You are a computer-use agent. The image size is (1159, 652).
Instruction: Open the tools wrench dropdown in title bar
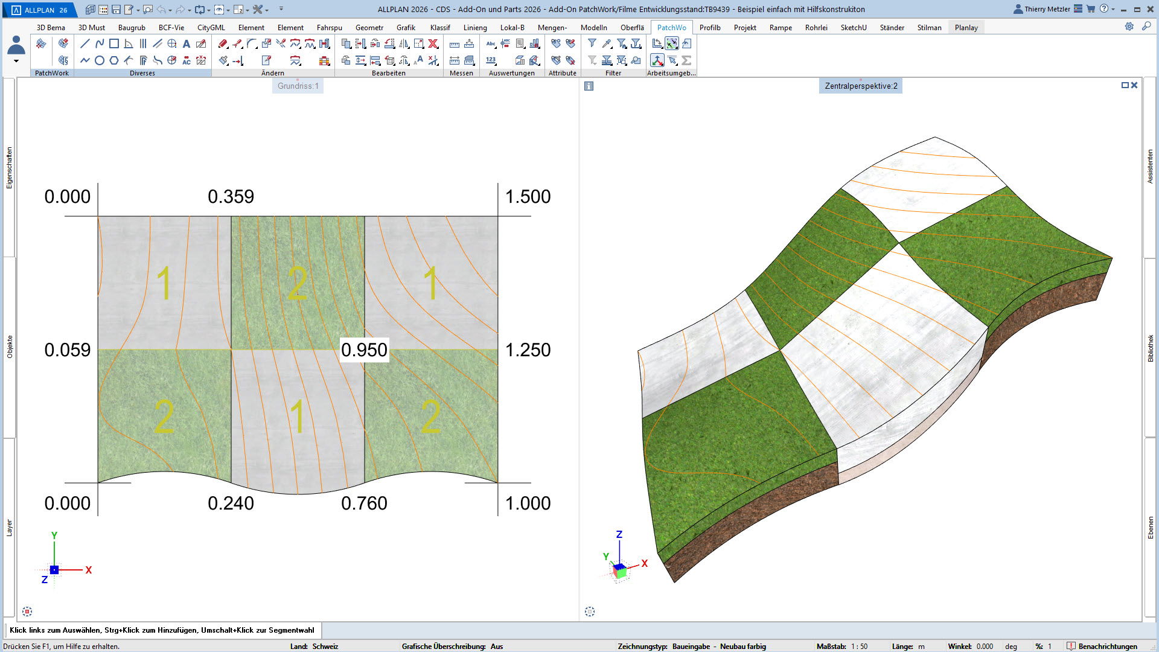tap(266, 10)
